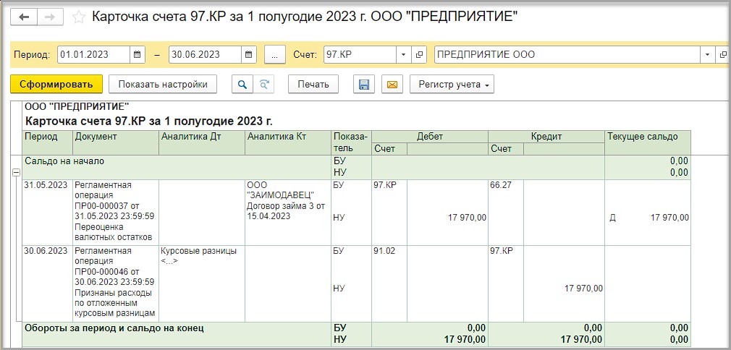
Task: Open calendar for start date 01.01.2023
Action: coord(137,54)
